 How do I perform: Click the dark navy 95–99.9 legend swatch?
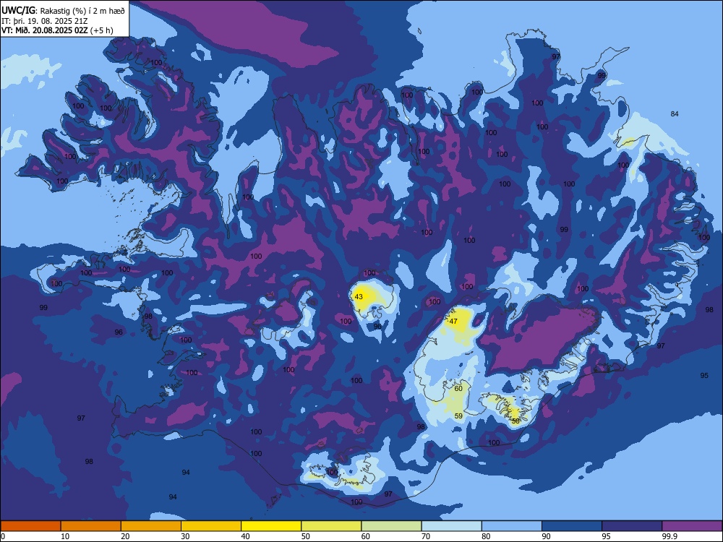(x=632, y=526)
